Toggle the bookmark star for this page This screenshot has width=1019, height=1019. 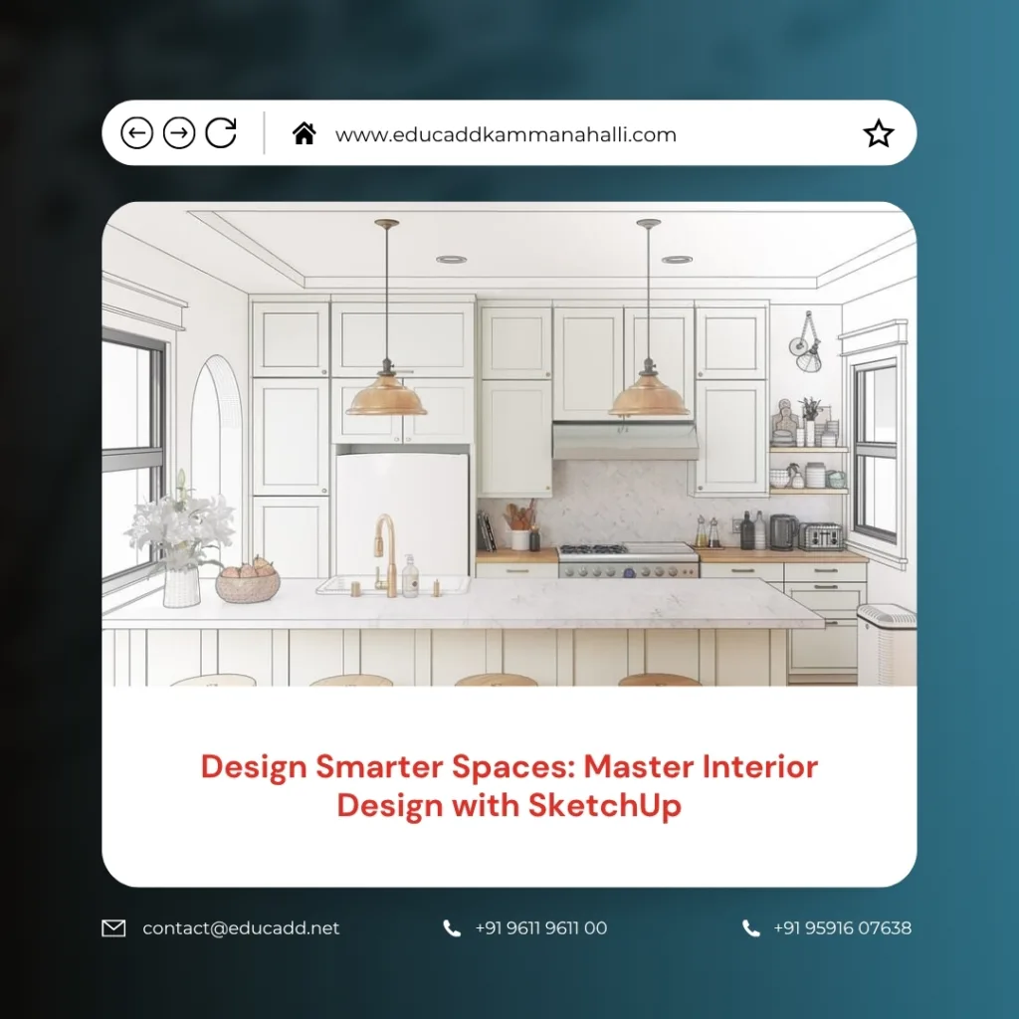(x=879, y=131)
